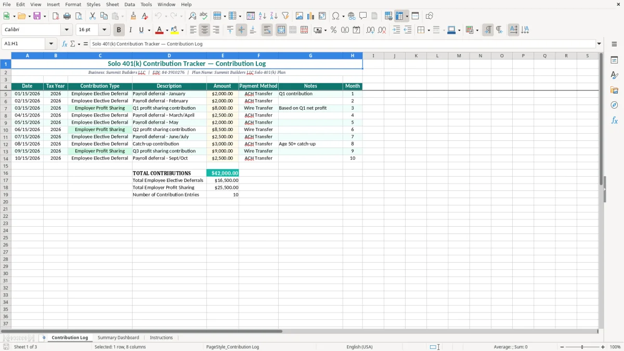Click Add Decimal Place icon
Viewport: 624px width, 351px height.
pyautogui.click(x=370, y=30)
